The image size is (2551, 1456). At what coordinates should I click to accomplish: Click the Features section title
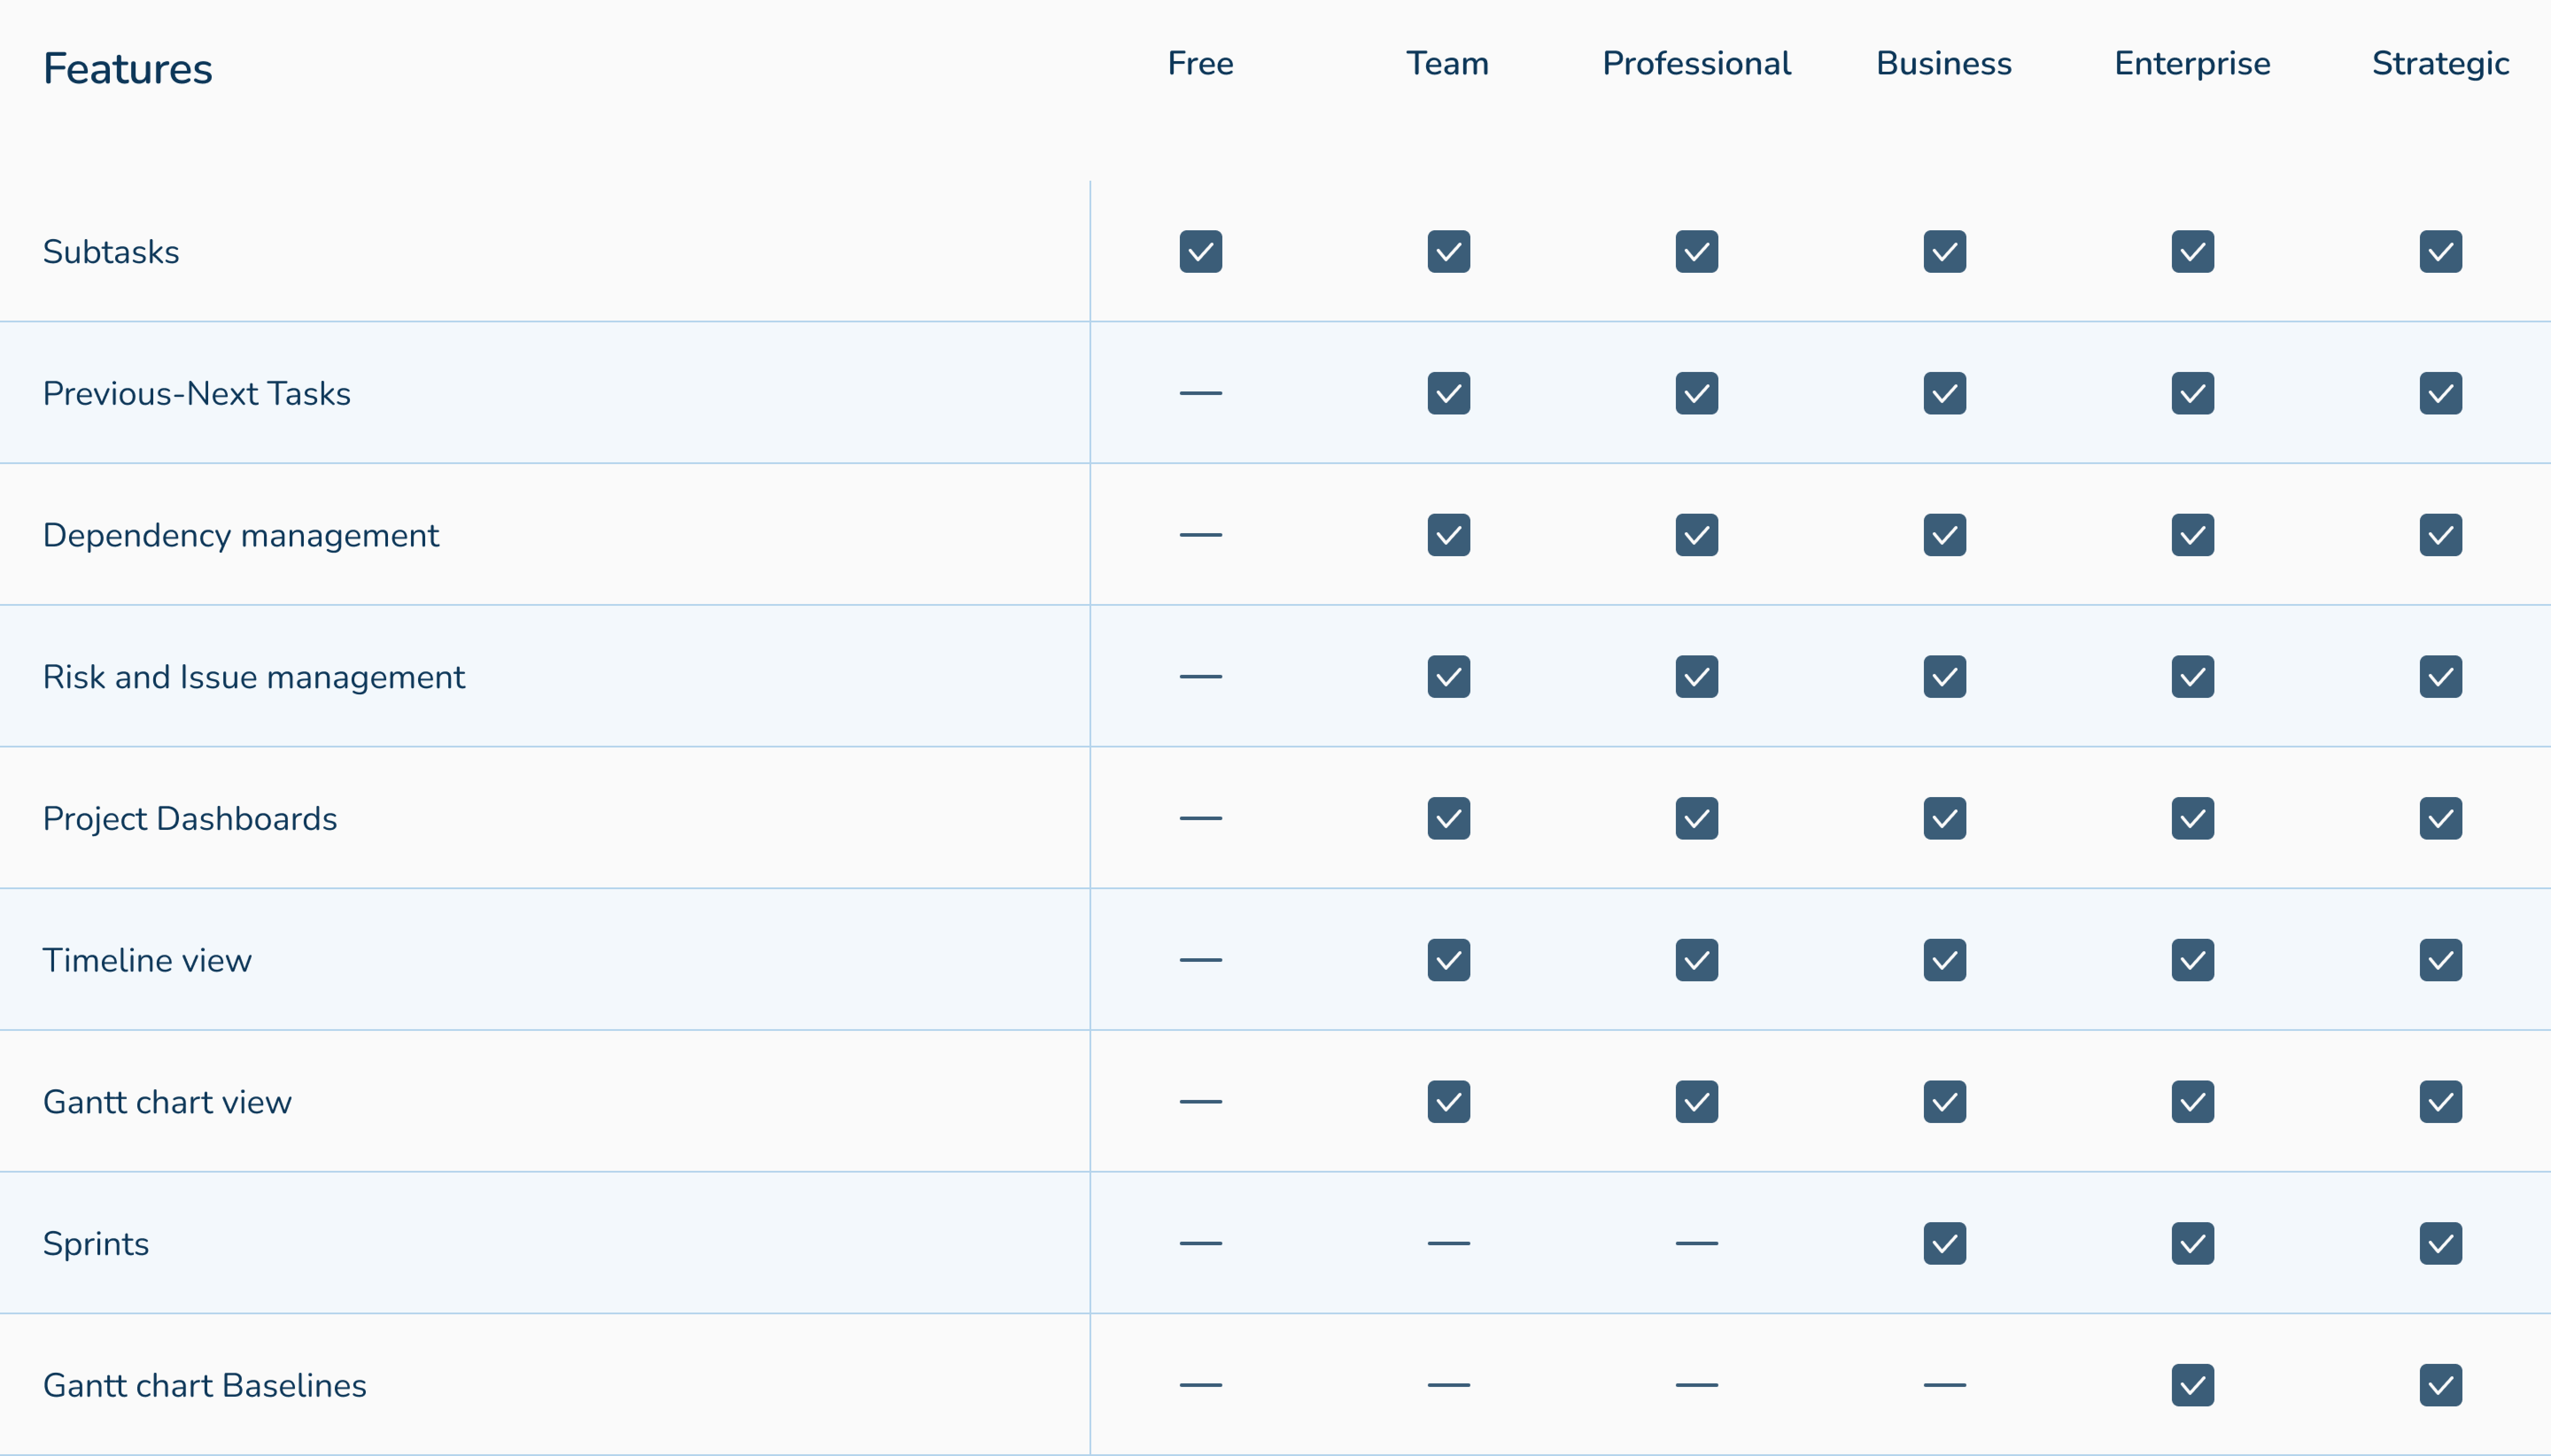128,69
